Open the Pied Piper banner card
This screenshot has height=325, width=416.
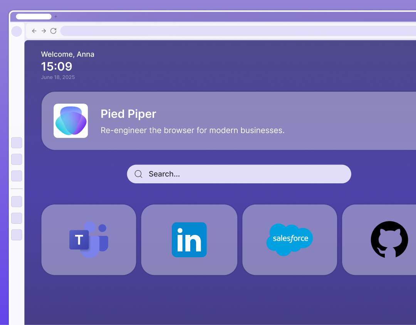tap(229, 121)
